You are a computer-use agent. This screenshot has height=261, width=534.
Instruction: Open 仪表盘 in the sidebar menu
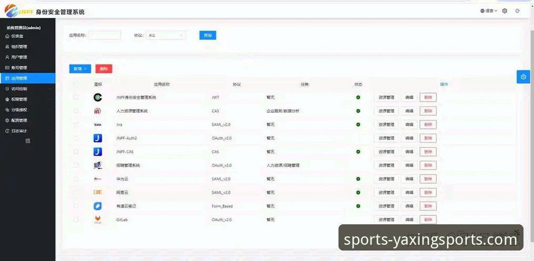(x=27, y=36)
